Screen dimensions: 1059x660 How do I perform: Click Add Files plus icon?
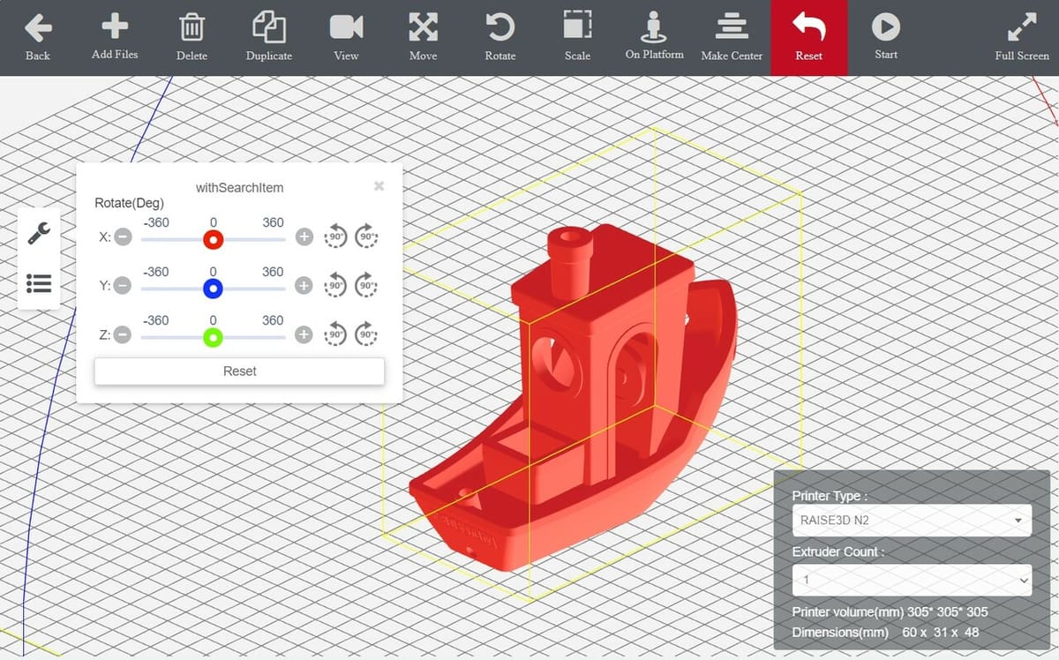tap(115, 26)
